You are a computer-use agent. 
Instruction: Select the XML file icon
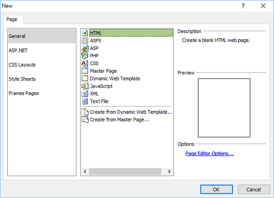[x=84, y=94]
